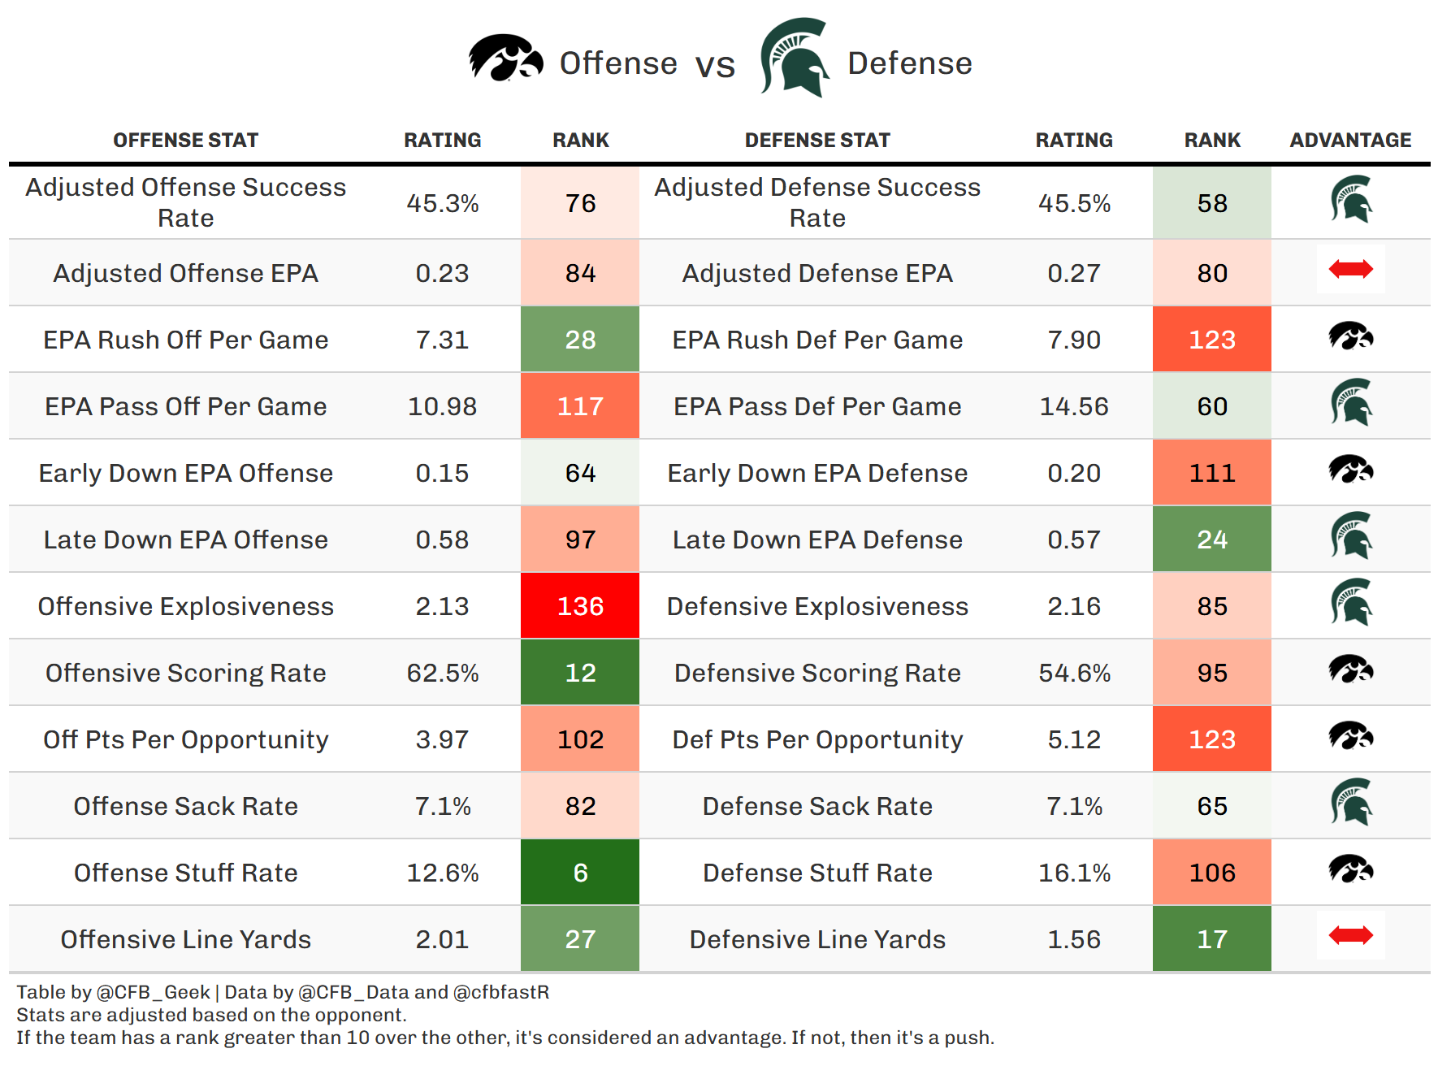Click the Offensive Scoring Rate 62.5% rating

coord(442,674)
